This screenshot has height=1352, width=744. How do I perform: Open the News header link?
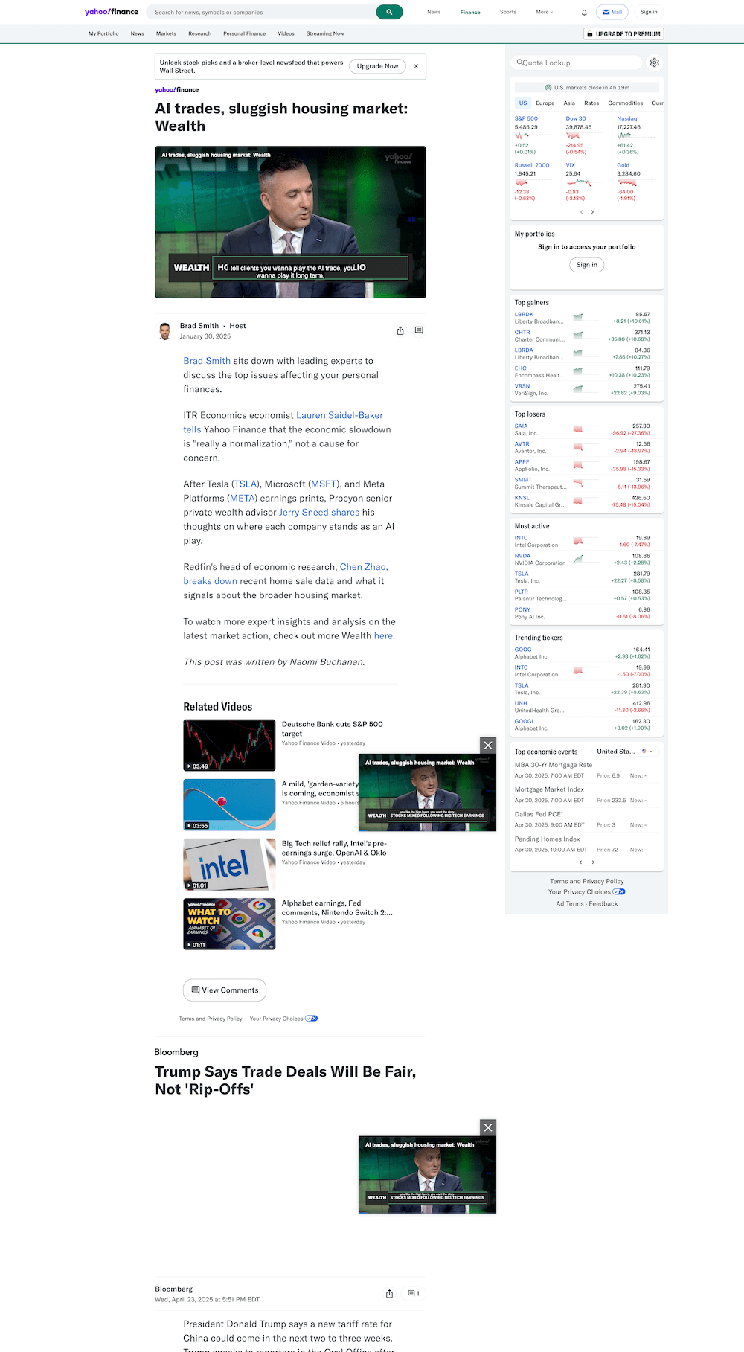click(x=434, y=12)
